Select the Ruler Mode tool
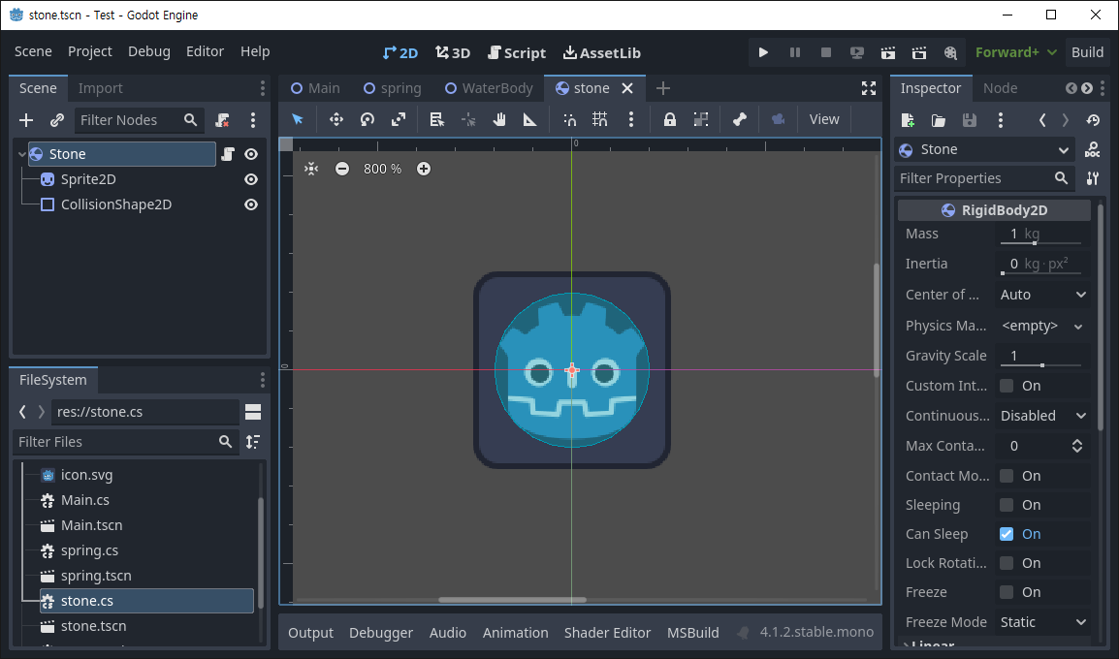The width and height of the screenshot is (1119, 659). (x=529, y=119)
